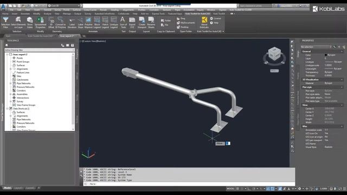Open the Kobi Toolkit for AutoCAD tab
347x195 pixels.
(197, 14)
